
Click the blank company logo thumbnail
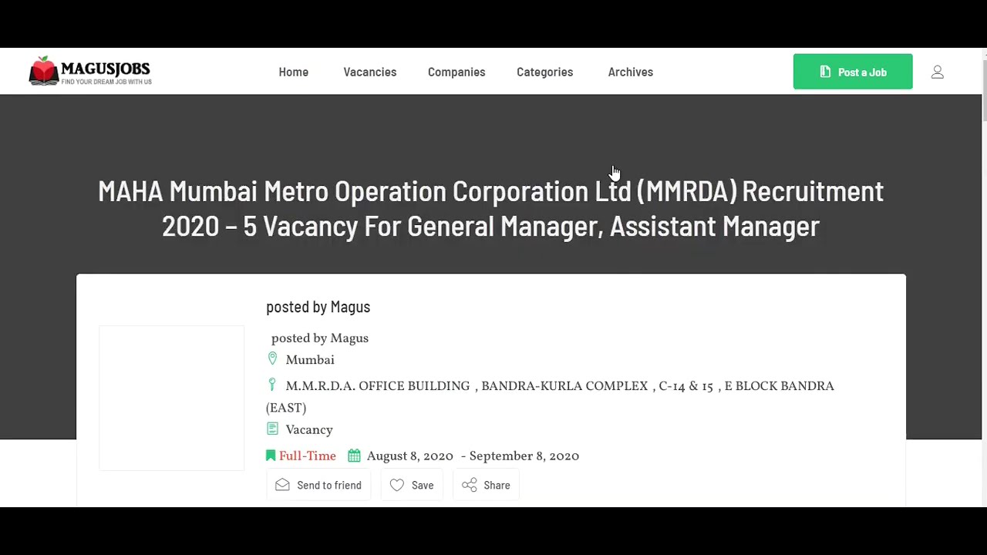tap(172, 398)
